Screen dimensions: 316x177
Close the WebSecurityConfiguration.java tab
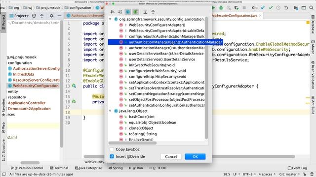[260, 15]
